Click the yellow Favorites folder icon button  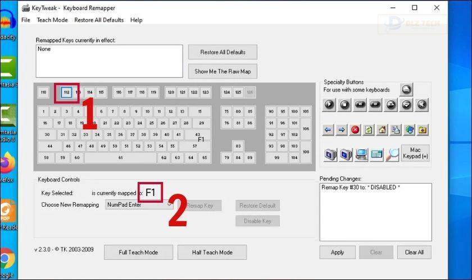coord(423,130)
